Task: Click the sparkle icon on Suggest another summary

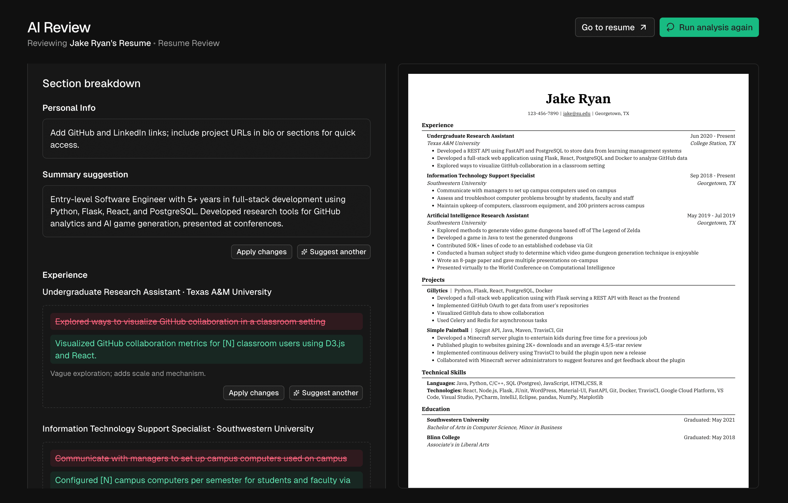Action: pyautogui.click(x=305, y=252)
